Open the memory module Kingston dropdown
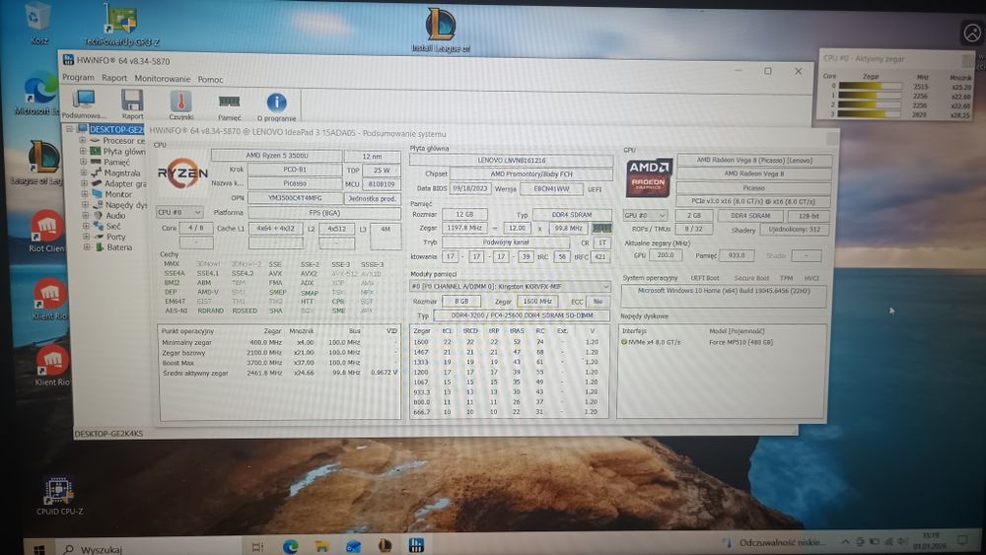986x555 pixels. (510, 287)
